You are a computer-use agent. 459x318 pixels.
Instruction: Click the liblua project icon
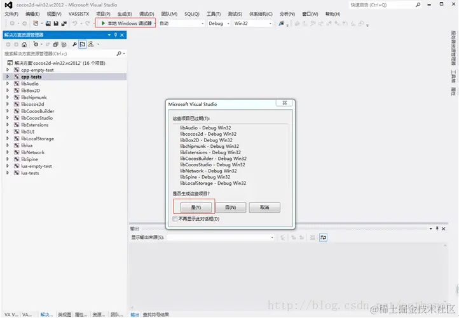click(x=17, y=145)
